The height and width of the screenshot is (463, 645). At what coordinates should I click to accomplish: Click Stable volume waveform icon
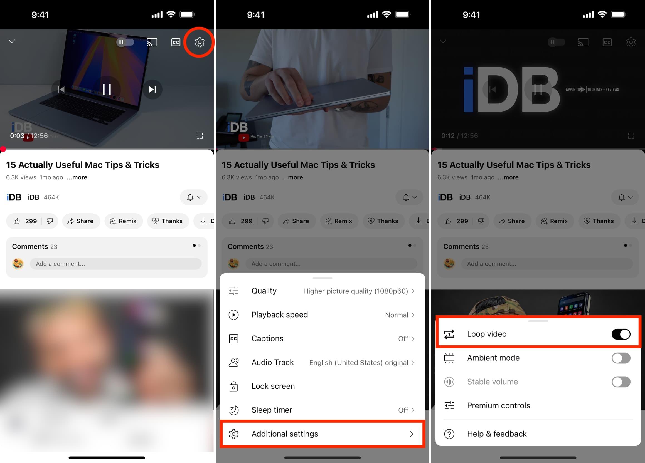coord(449,382)
